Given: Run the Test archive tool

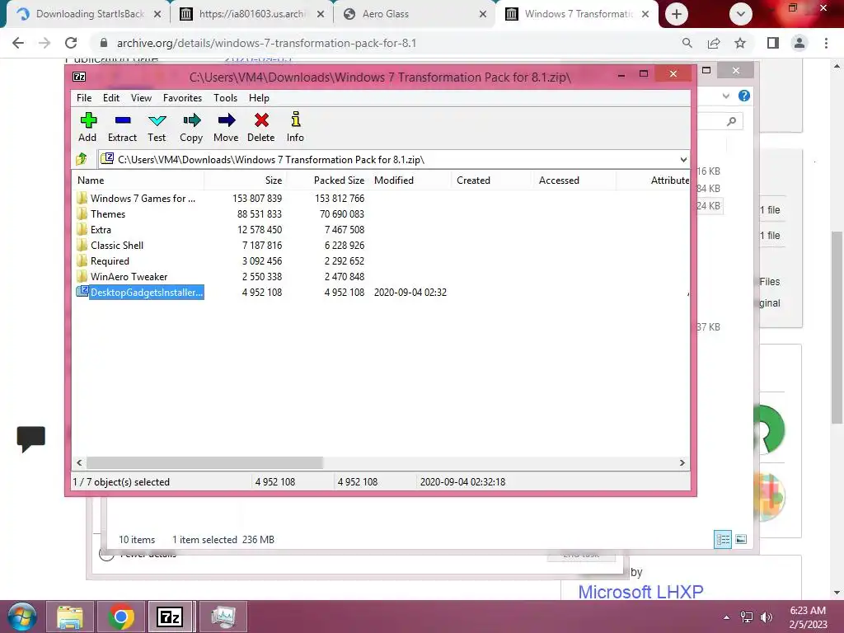Looking at the screenshot, I should coord(157,120).
